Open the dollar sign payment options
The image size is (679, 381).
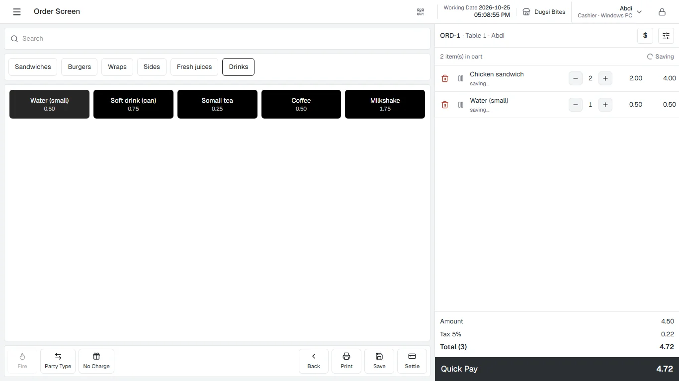point(645,36)
